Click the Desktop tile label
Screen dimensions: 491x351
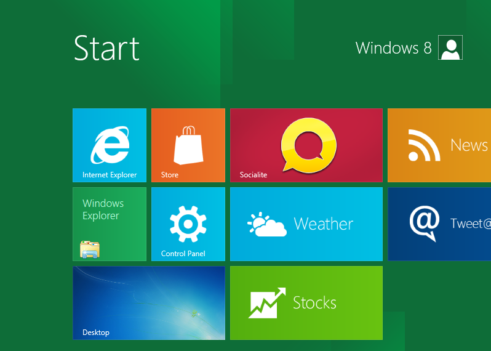pyautogui.click(x=96, y=333)
